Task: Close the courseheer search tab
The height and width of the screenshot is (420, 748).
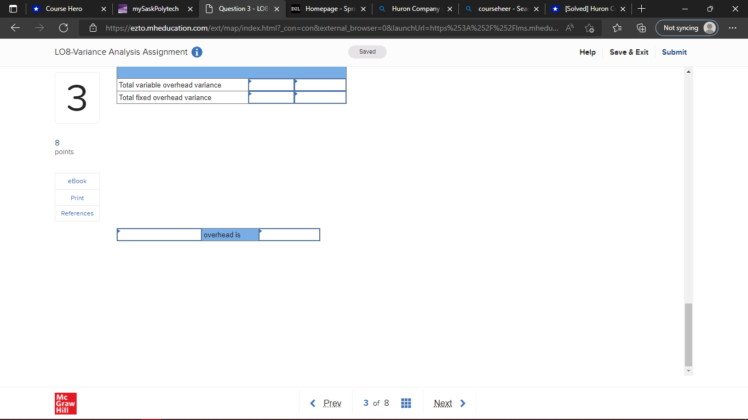Action: 536,9
